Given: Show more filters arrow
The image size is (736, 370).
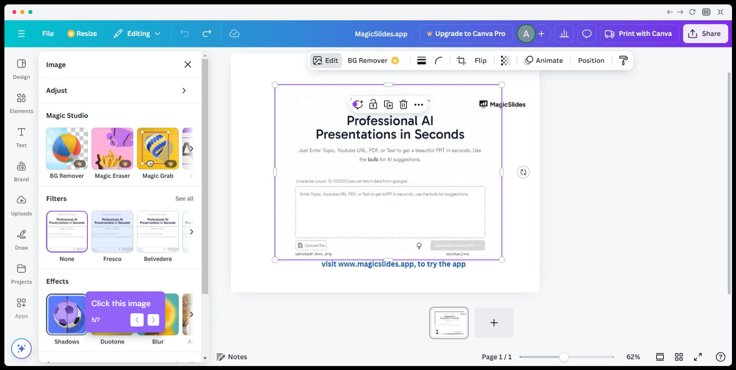Looking at the screenshot, I should 191,231.
